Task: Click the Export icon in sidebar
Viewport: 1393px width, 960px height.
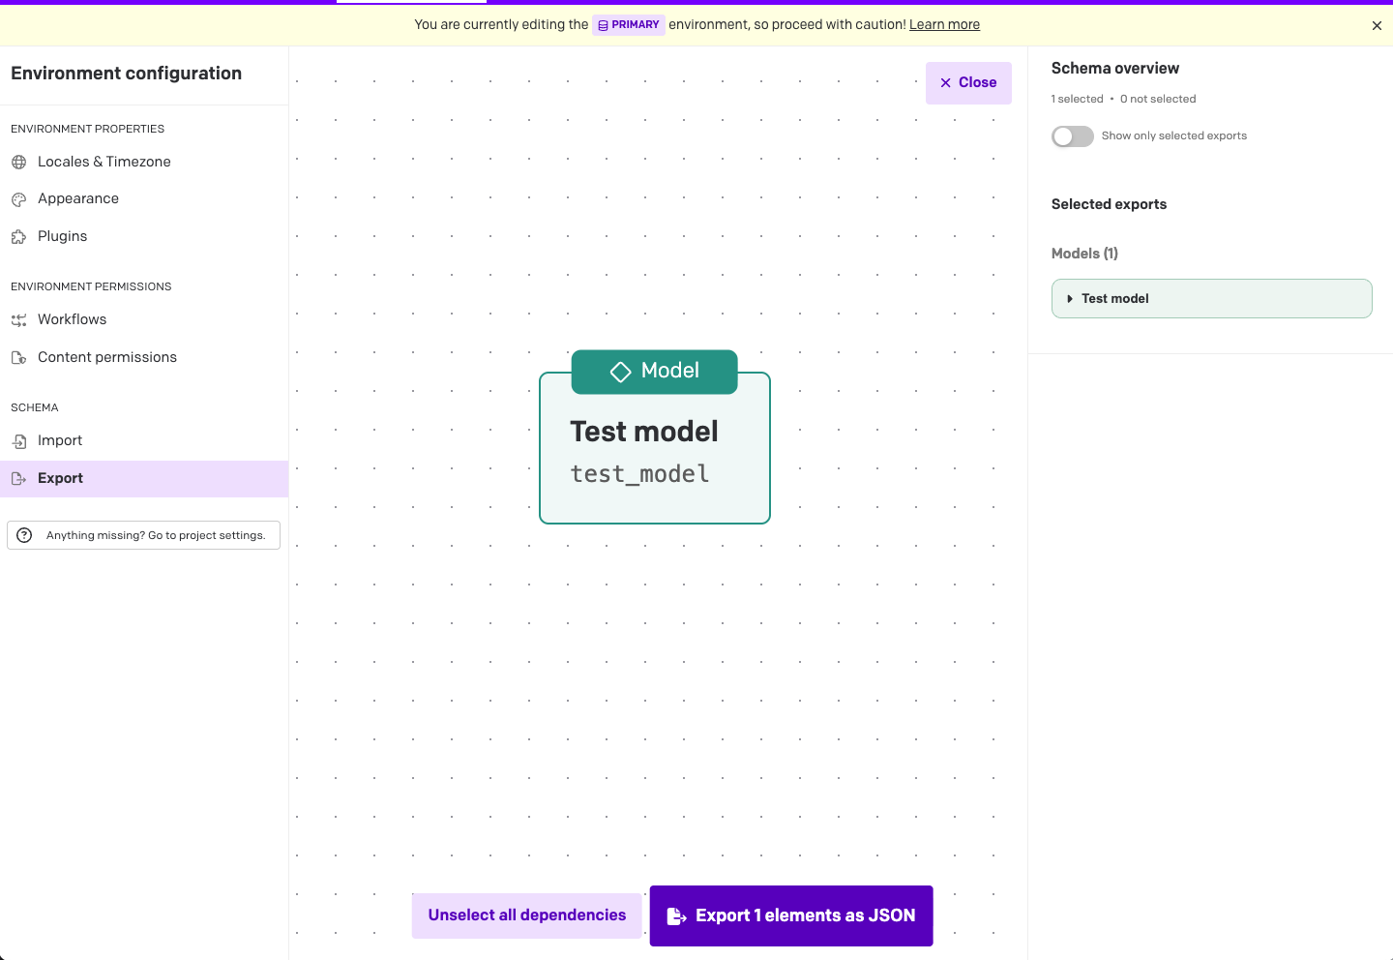Action: point(18,478)
